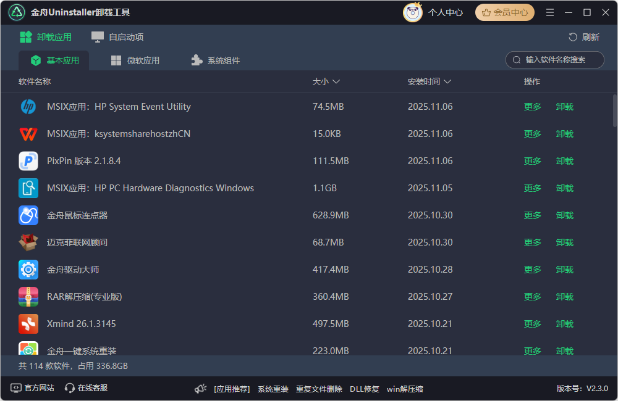Viewport: 618px width, 401px height.
Task: Click the hamburger menu icon
Action: click(x=549, y=12)
